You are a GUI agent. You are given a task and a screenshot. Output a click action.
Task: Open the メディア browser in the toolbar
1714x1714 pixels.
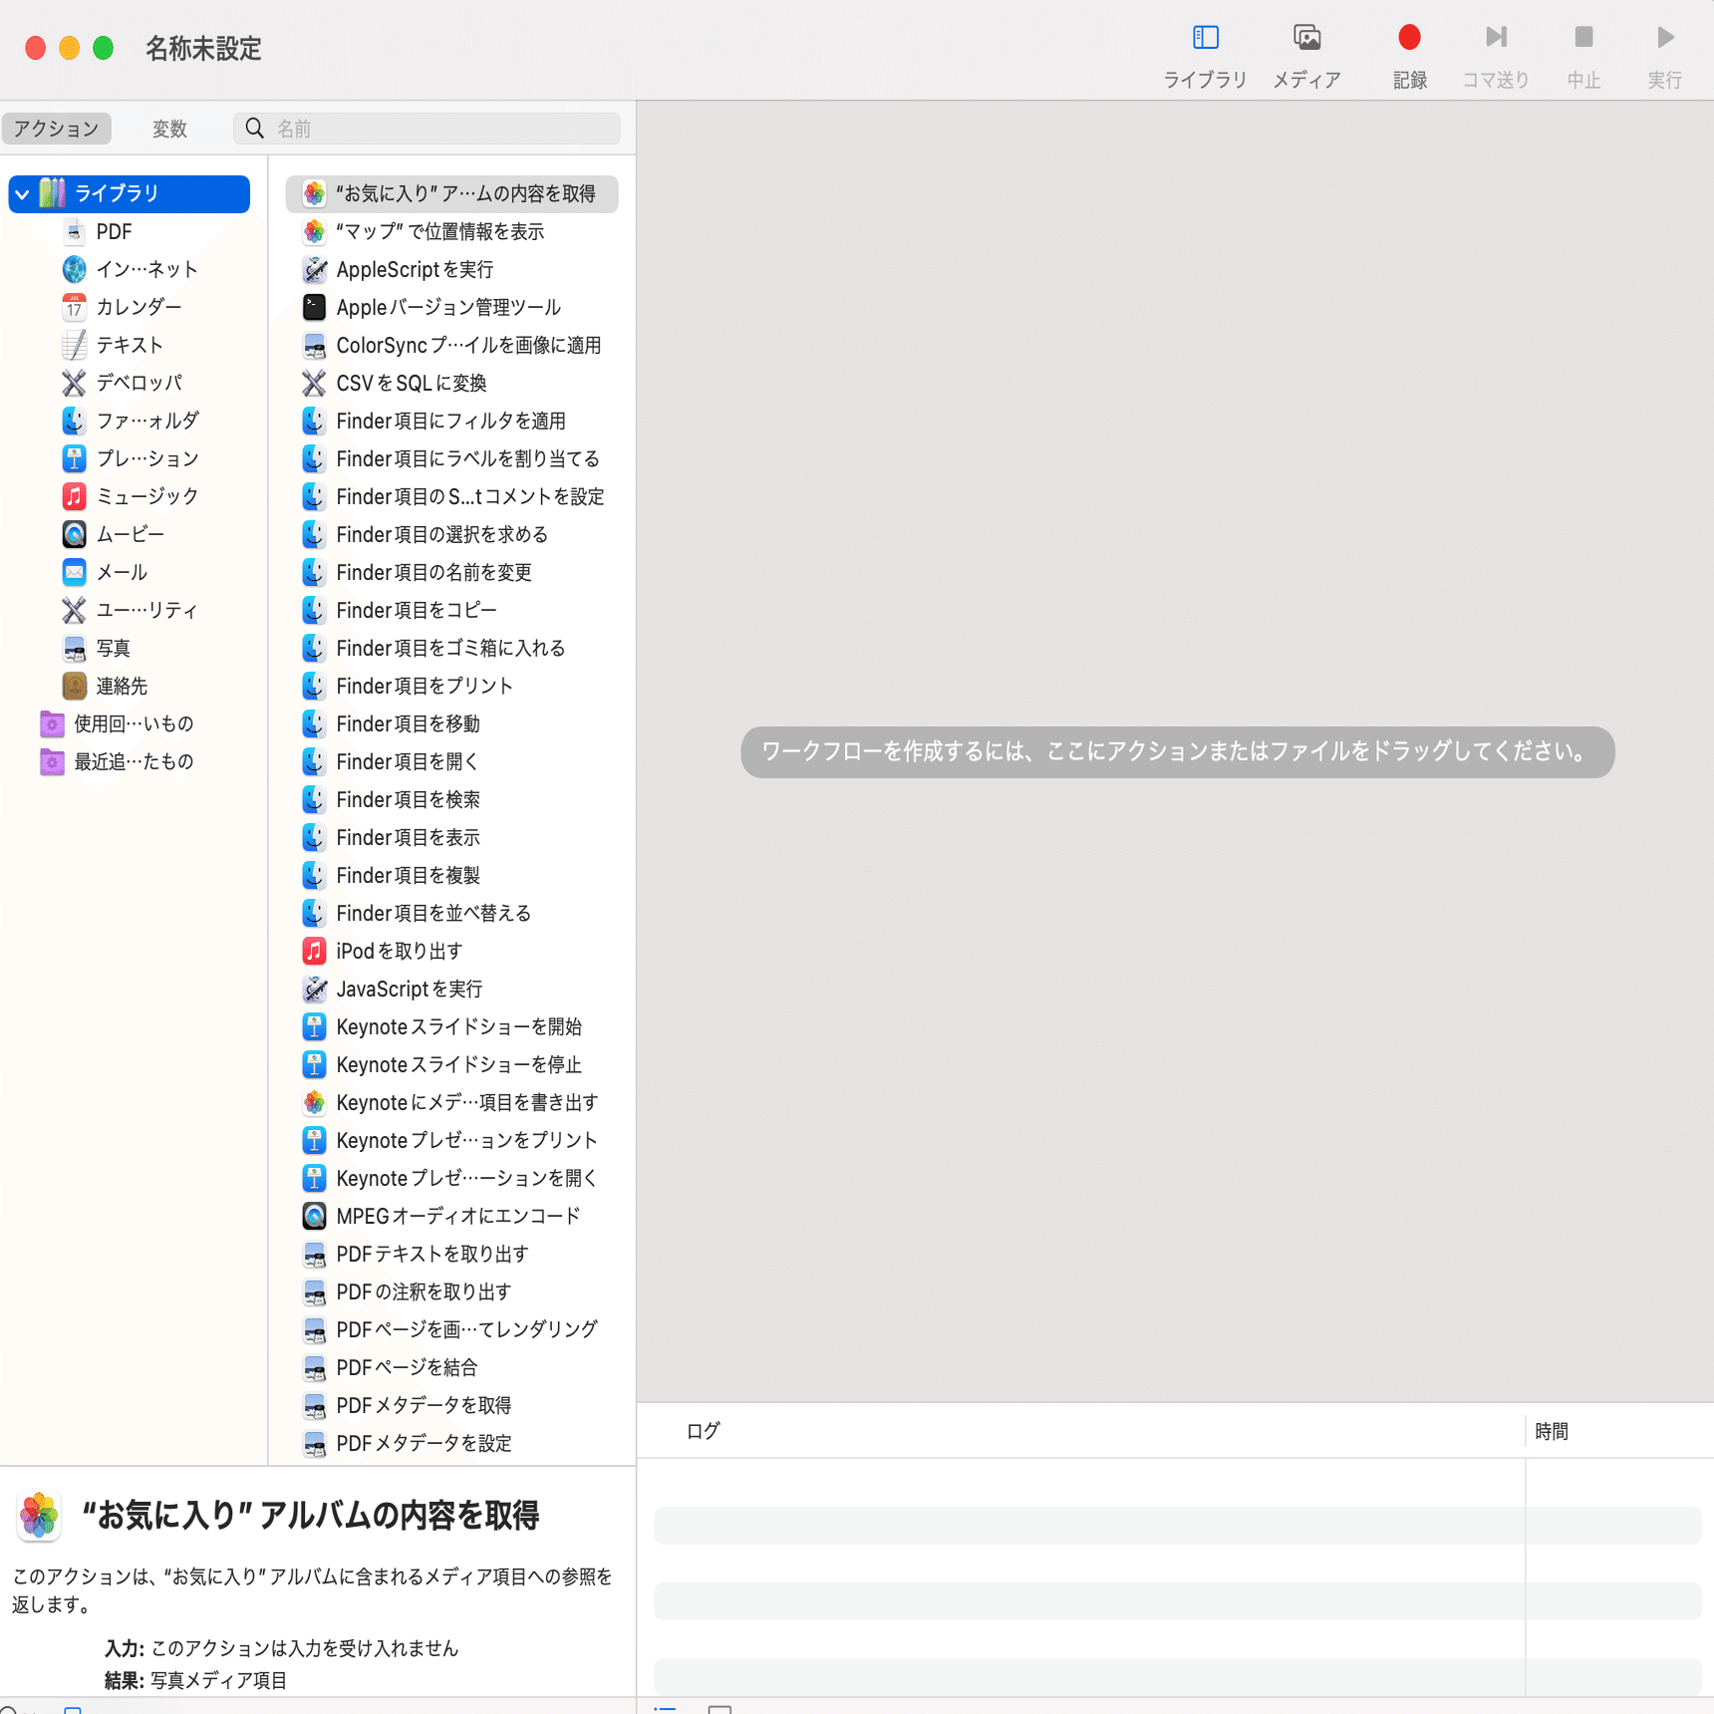pyautogui.click(x=1306, y=56)
